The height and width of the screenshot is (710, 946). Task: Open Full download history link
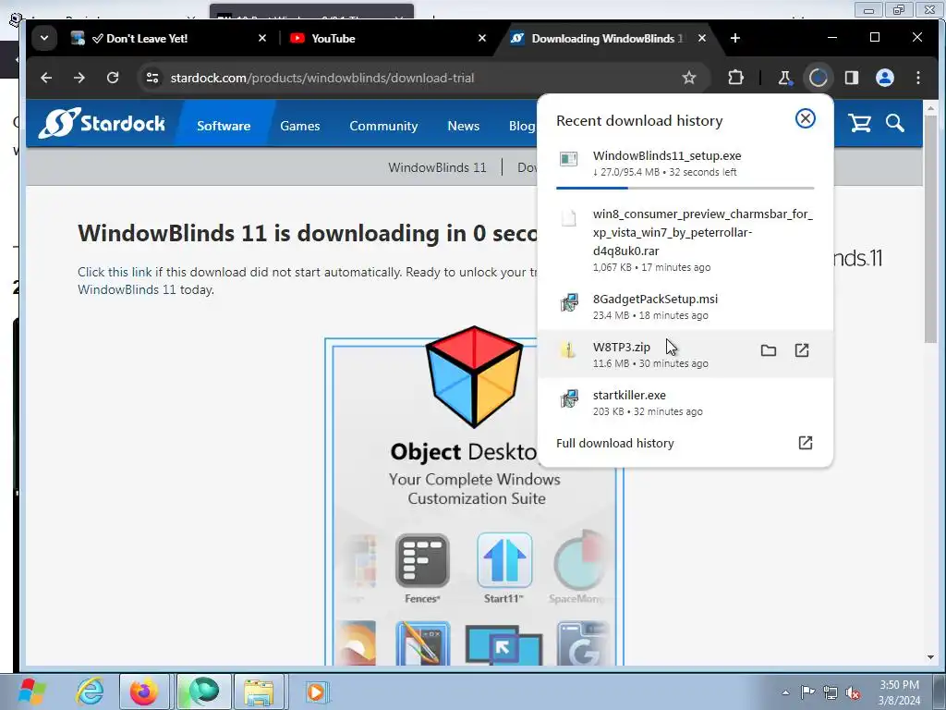click(x=614, y=443)
